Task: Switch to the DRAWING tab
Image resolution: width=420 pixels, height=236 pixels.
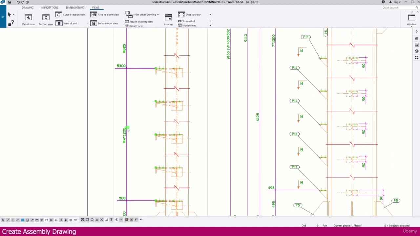Action: click(x=28, y=8)
